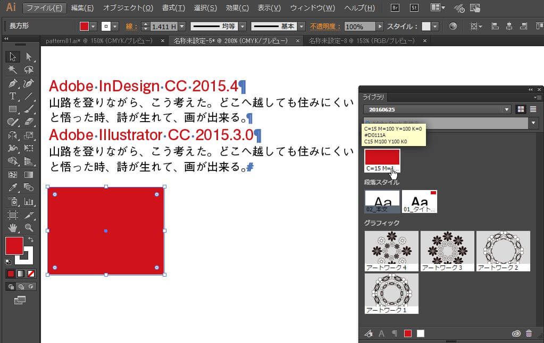The image size is (544, 343).
Task: Swap fill and stroke with the curved arrow
Action: coord(31,239)
